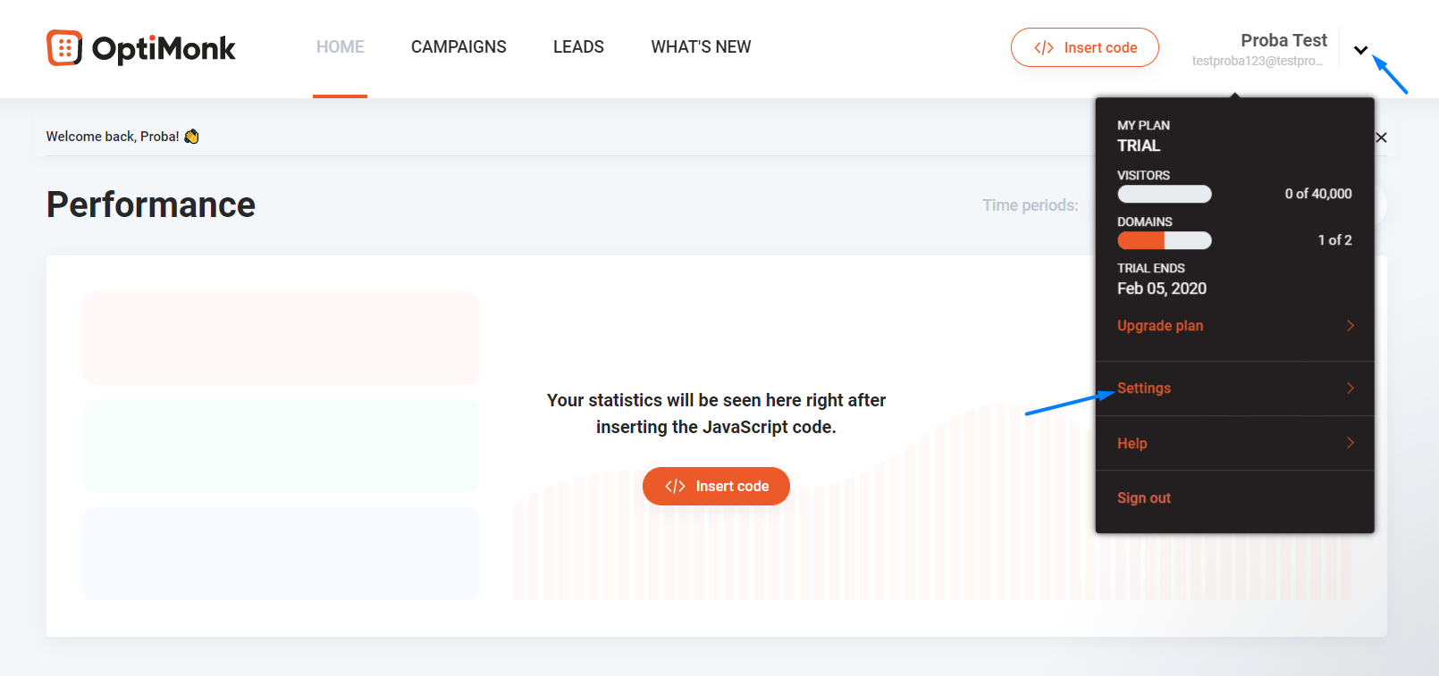
Task: Click the code brackets icon in orange button
Action: click(675, 487)
